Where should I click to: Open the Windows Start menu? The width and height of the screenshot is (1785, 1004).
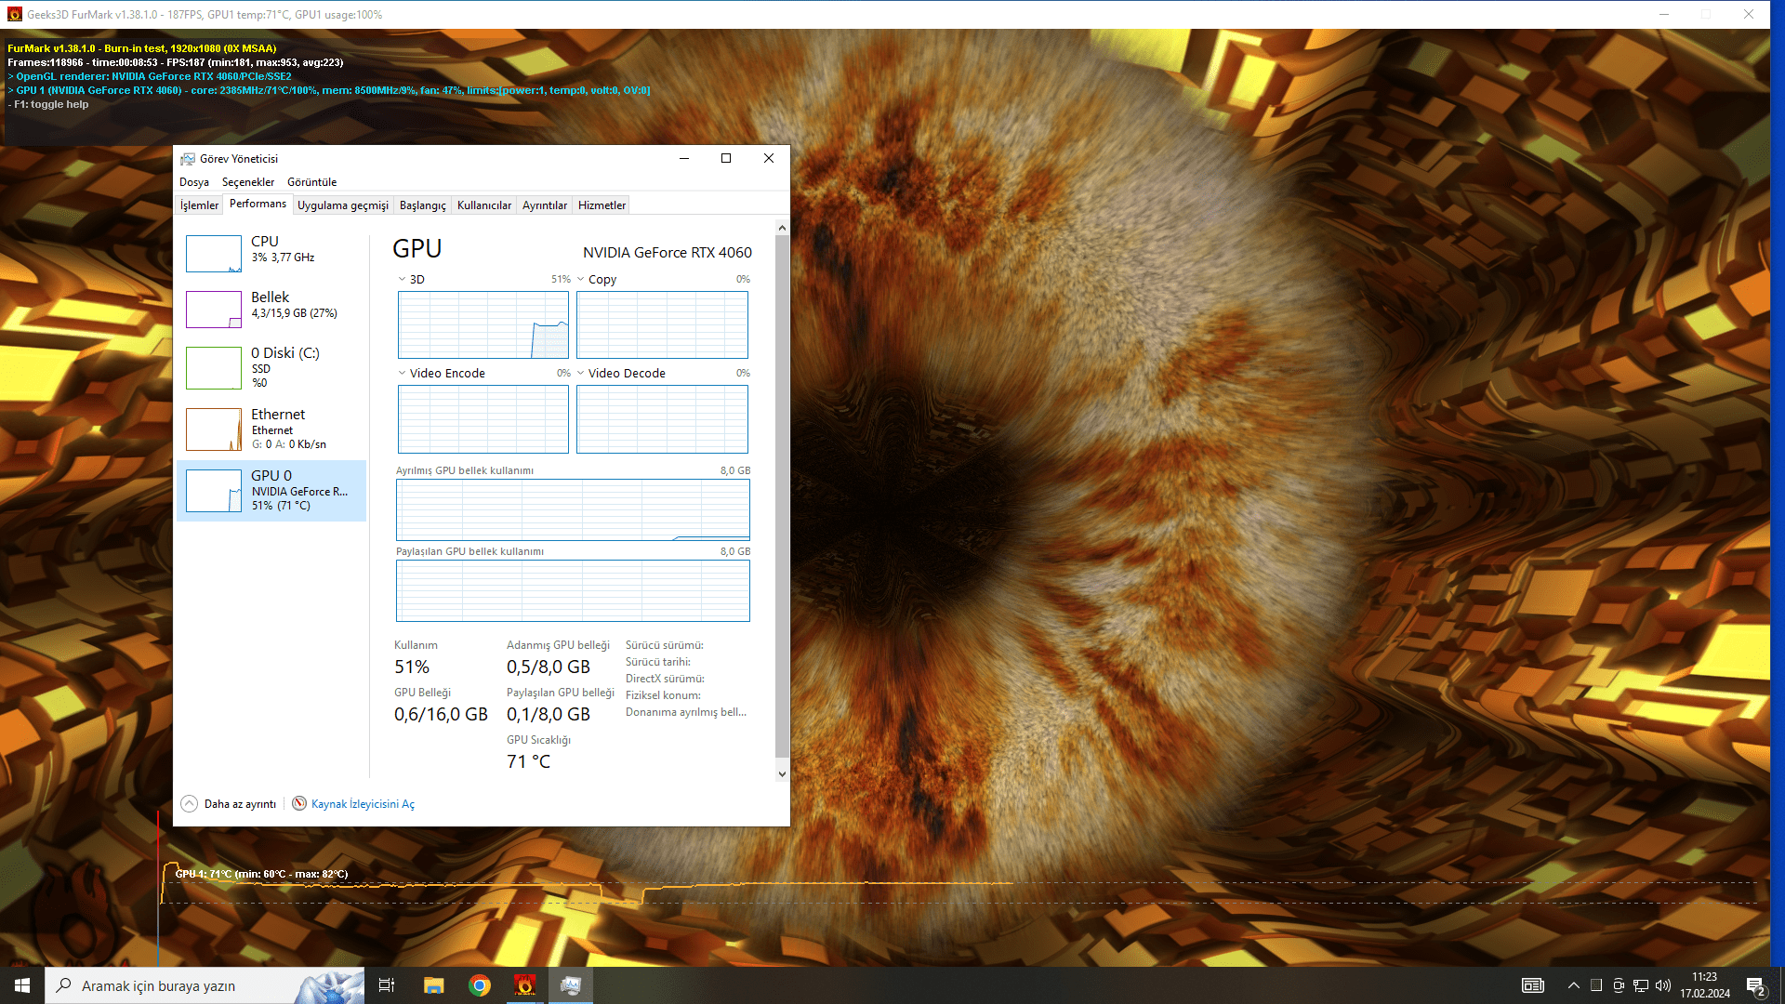(x=22, y=985)
